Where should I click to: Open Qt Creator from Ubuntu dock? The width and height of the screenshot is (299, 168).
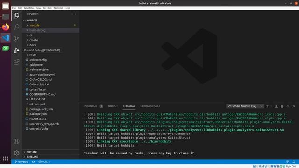(6, 49)
